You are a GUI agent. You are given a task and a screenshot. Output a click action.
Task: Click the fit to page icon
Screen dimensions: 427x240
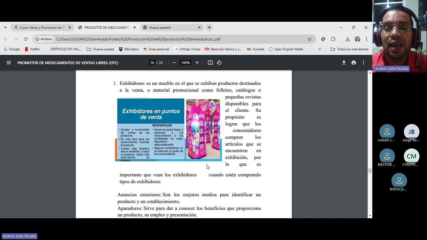pyautogui.click(x=210, y=63)
